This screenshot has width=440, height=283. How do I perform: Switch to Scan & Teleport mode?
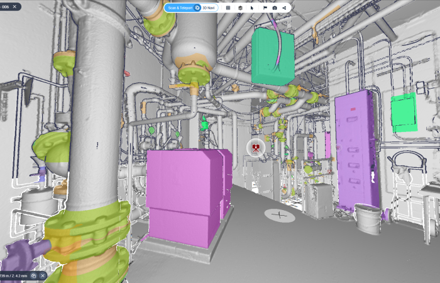[x=180, y=8]
